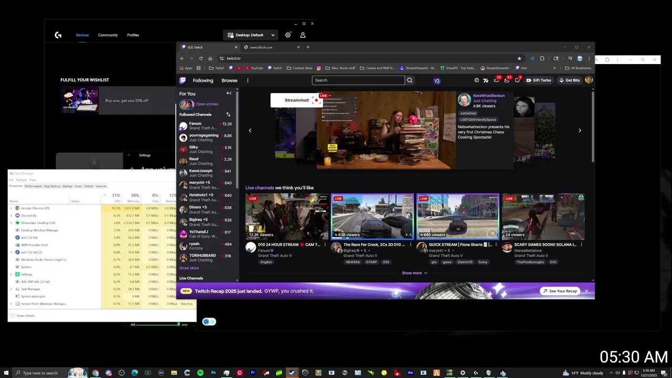Click the Instagram bookmark icon

pyautogui.click(x=319, y=68)
